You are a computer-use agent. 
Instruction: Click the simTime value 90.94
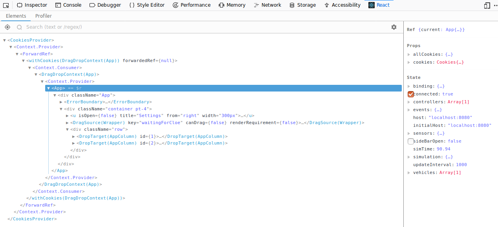(443, 149)
